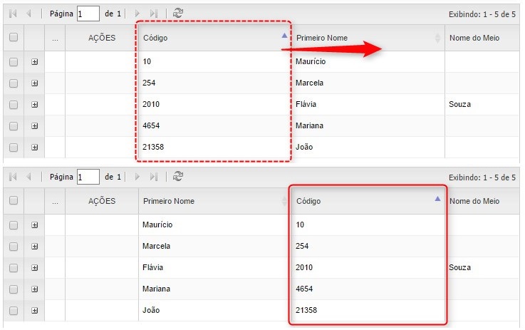Click previous page arrow in bottom grid
This screenshot has height=330, width=525.
tap(28, 177)
